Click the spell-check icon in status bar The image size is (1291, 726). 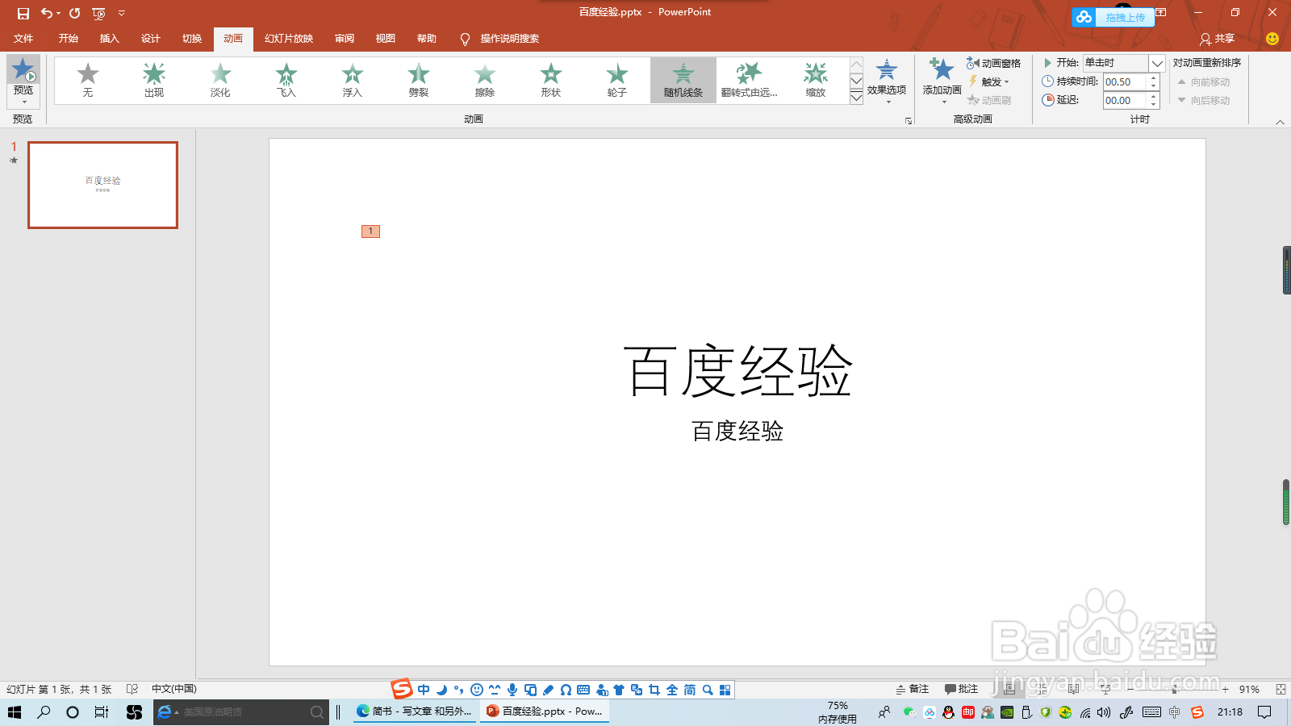click(132, 689)
